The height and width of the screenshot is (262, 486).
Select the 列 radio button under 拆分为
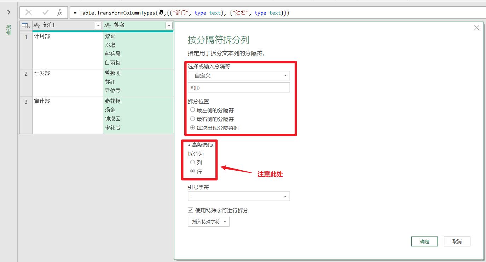point(192,163)
